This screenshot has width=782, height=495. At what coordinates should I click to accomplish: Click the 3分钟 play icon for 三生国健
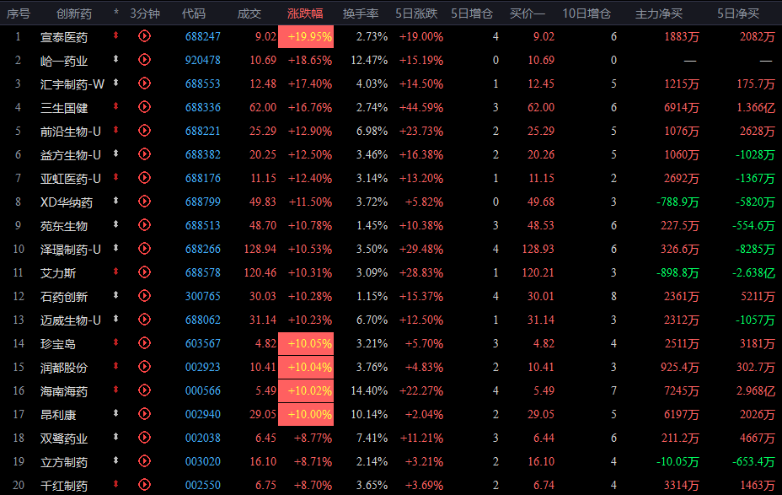(x=144, y=107)
